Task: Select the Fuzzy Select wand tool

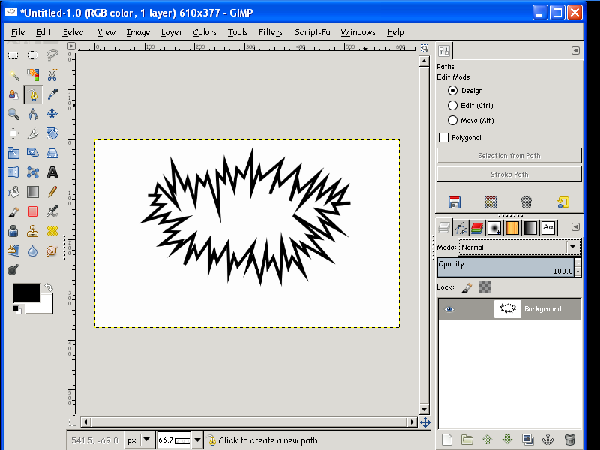Action: (x=13, y=74)
